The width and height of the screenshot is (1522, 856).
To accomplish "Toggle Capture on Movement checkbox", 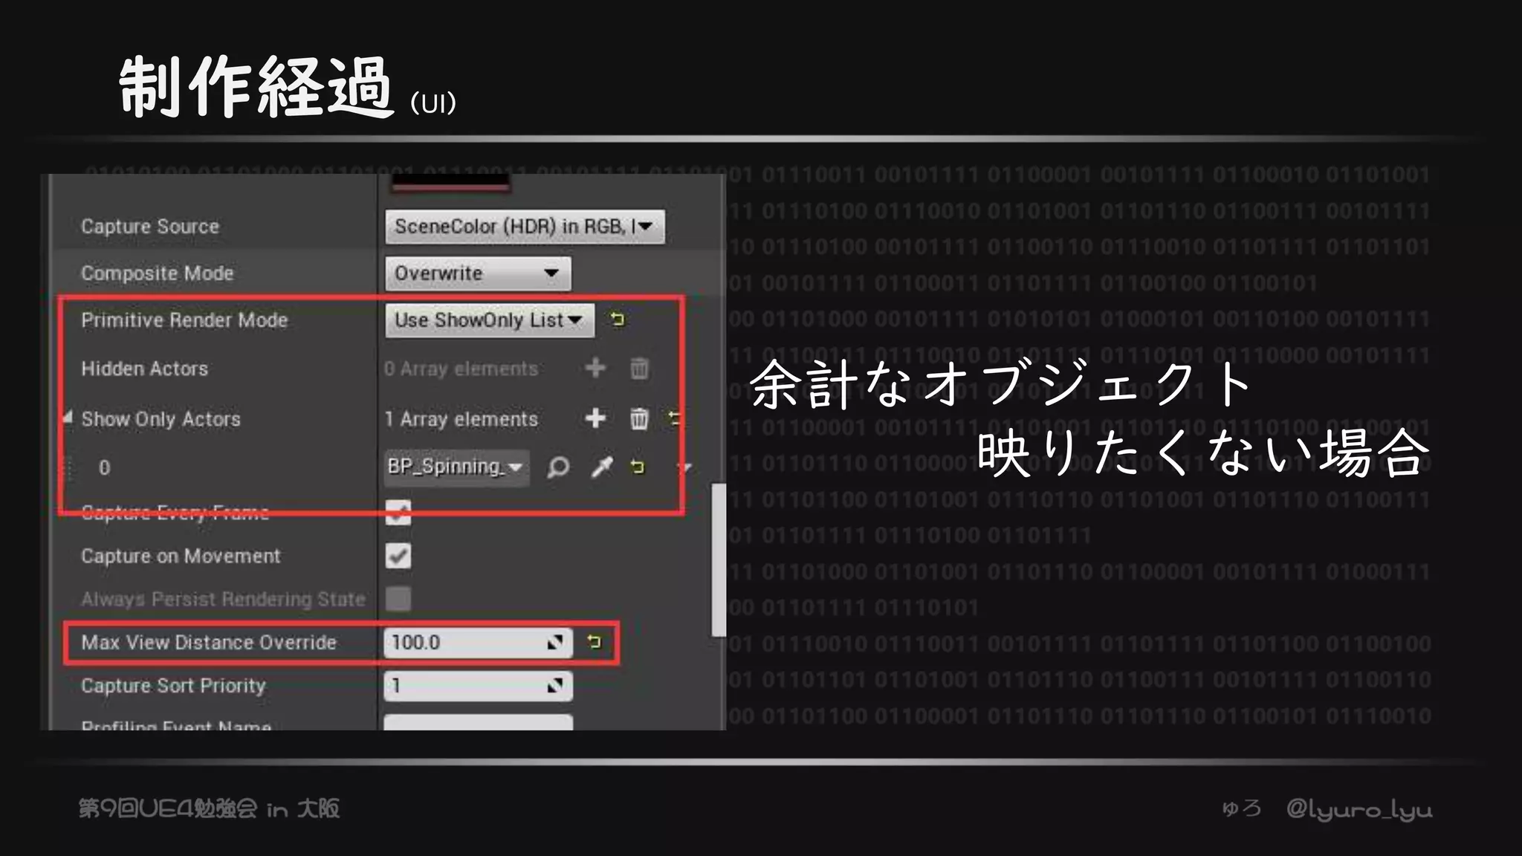I will coord(398,556).
